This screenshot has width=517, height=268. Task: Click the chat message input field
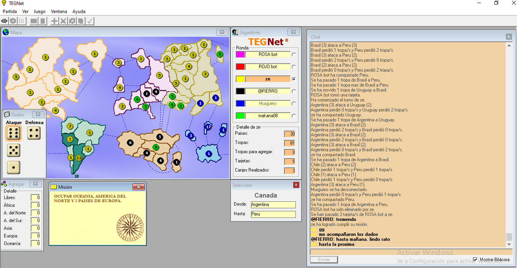click(411, 252)
